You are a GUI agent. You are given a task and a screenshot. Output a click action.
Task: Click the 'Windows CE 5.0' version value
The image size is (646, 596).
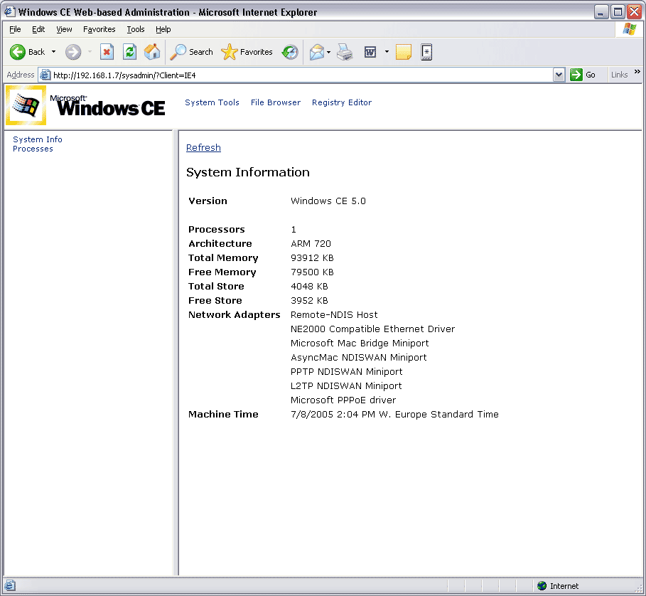pos(328,201)
